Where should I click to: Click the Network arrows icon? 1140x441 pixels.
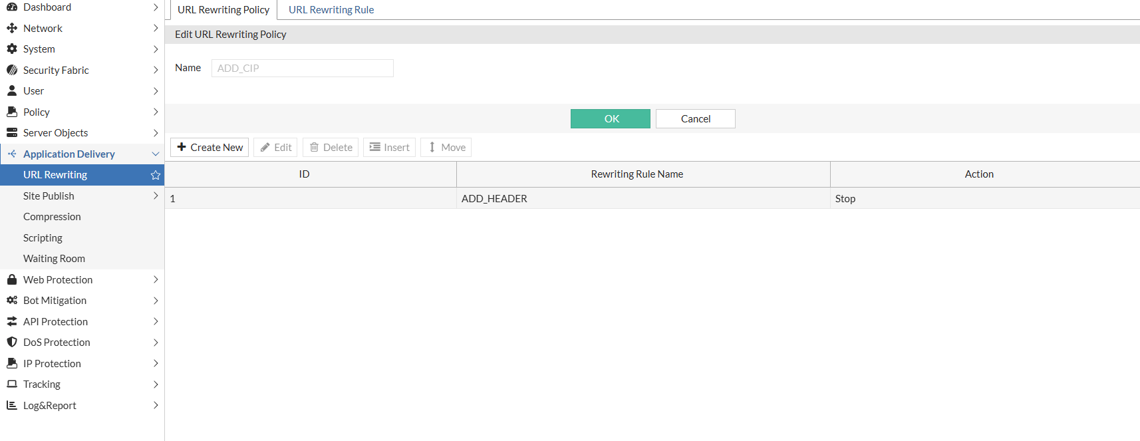pos(12,28)
